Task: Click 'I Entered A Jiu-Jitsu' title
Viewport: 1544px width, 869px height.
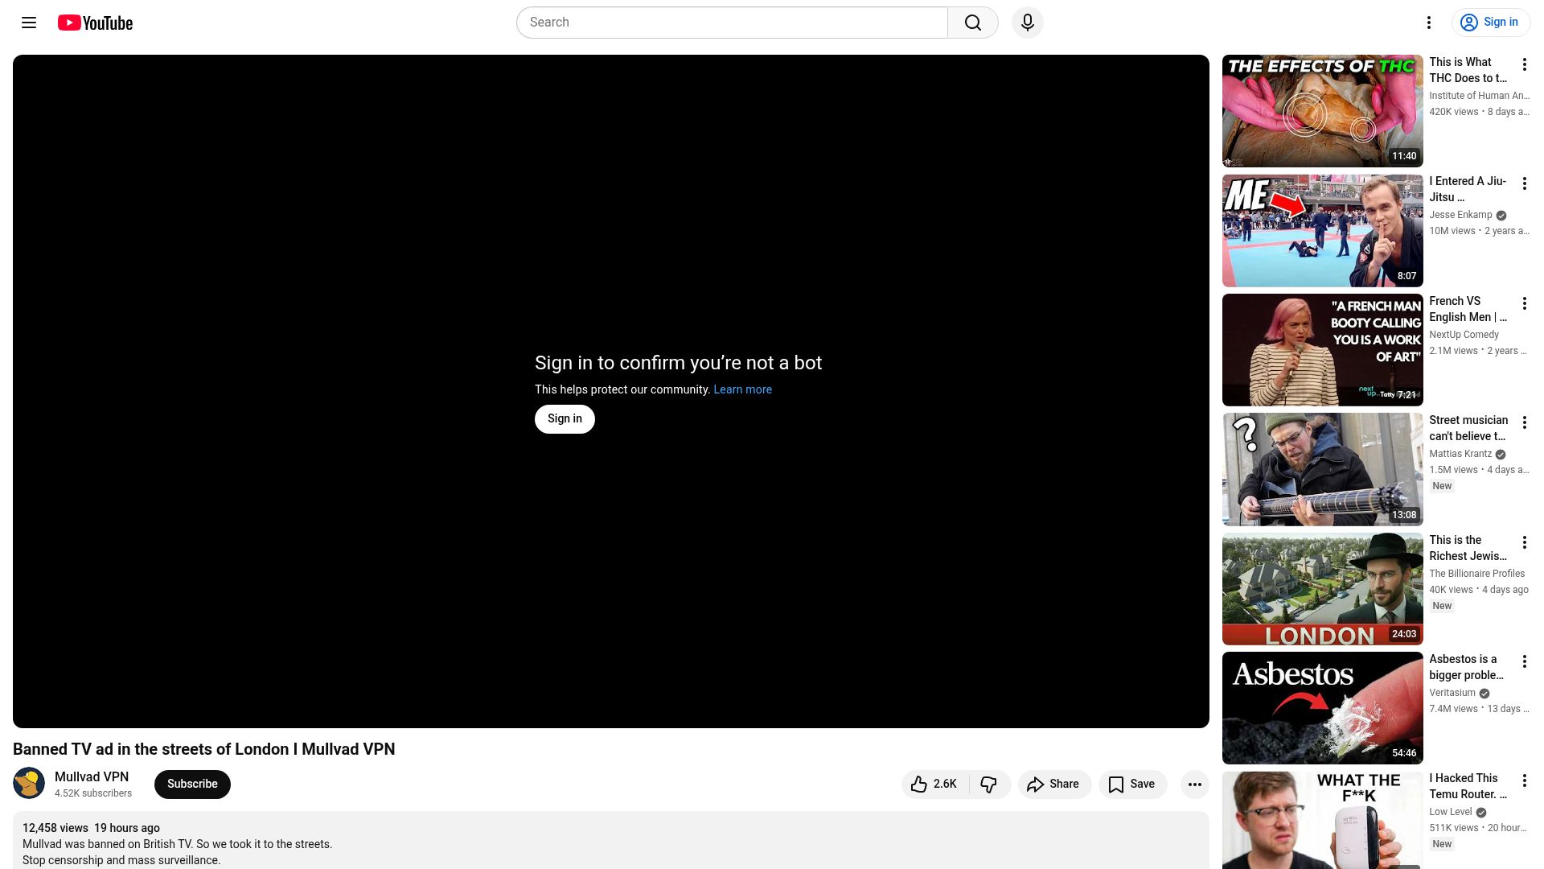Action: pyautogui.click(x=1468, y=189)
